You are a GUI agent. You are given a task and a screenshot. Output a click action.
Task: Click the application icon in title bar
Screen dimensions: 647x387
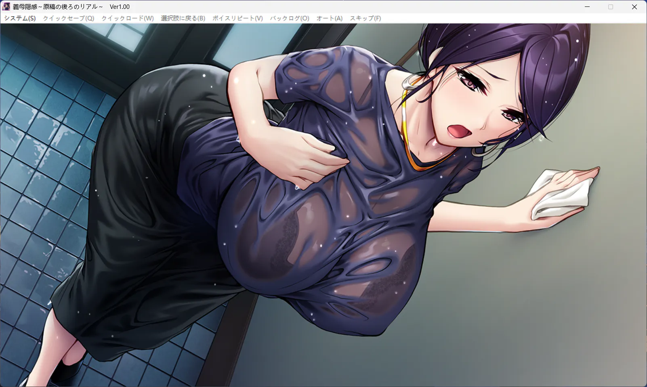6,7
